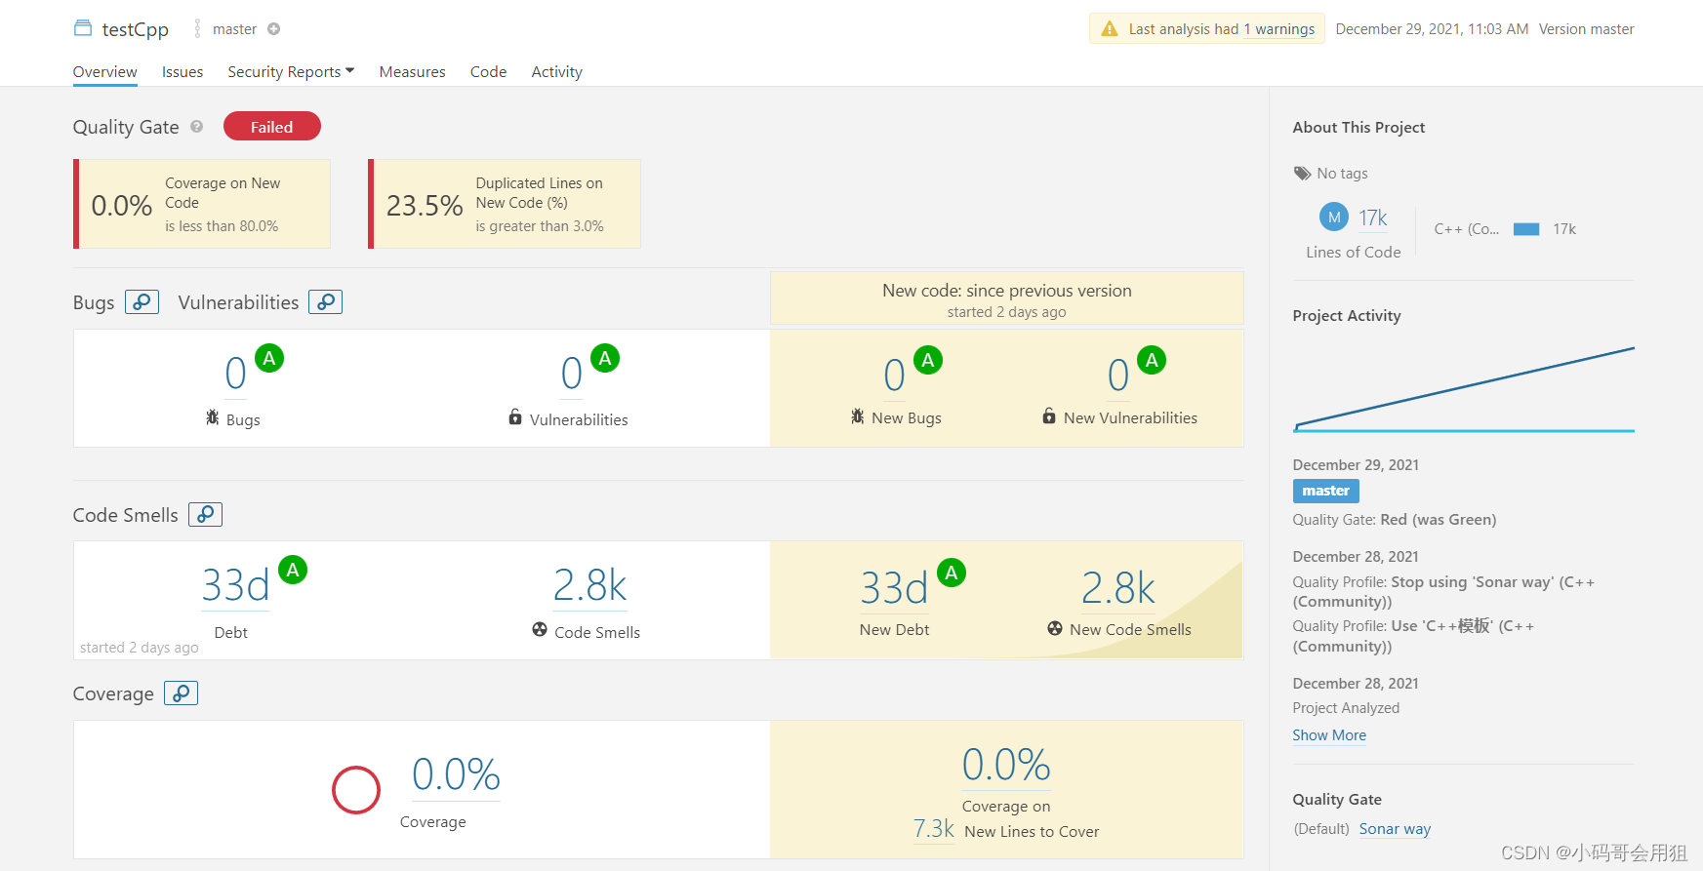The height and width of the screenshot is (871, 1703).
Task: Expand the Security Reports dropdown
Action: pos(291,72)
